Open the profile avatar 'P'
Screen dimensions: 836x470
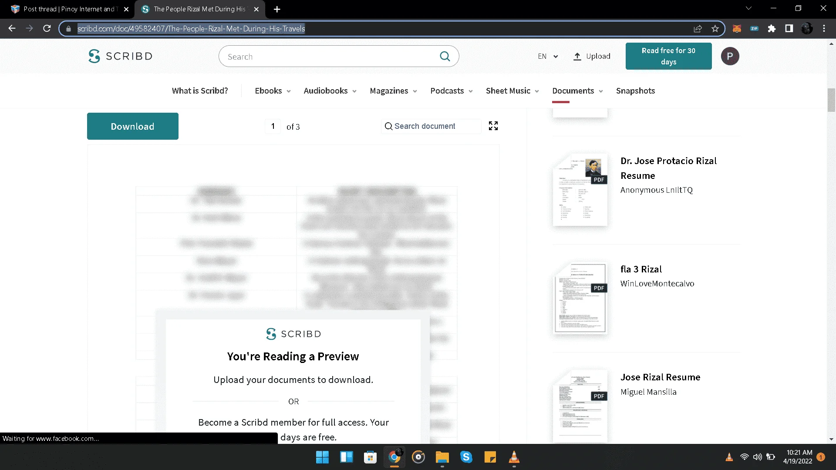730,56
